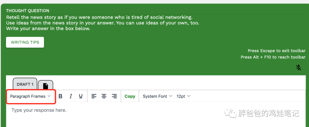
Task: Center align the text
Action: click(x=104, y=96)
